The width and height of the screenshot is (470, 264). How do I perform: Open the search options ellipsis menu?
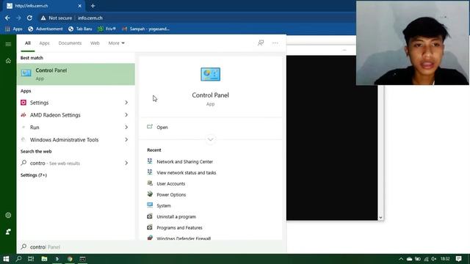pos(275,43)
